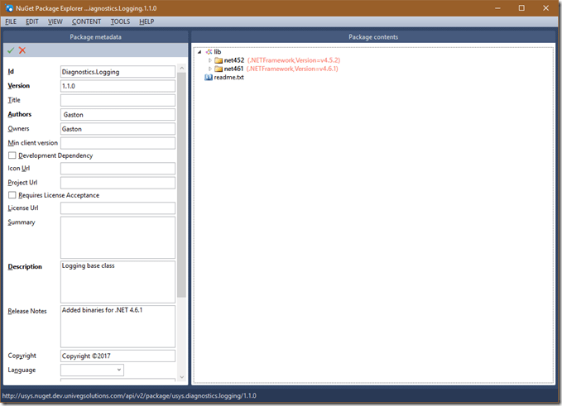Open the TOOLS menu
562x406 pixels.
pos(120,21)
